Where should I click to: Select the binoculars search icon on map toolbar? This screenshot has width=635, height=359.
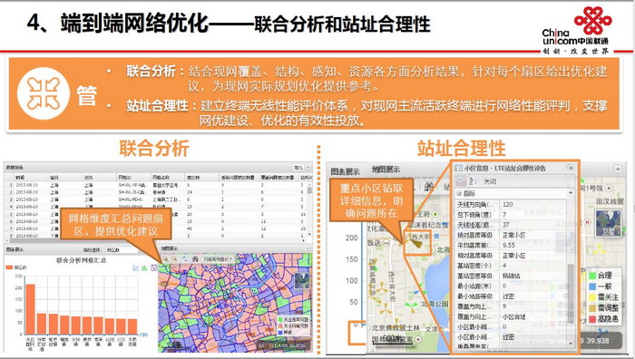pyautogui.click(x=195, y=259)
